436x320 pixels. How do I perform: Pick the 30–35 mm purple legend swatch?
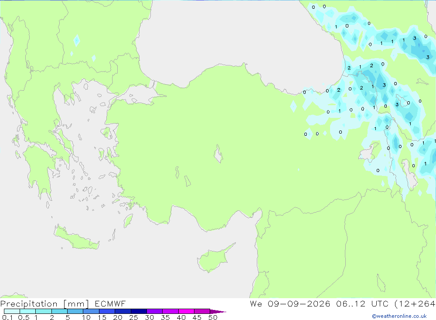coord(154,311)
